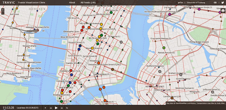The width and height of the screenshot is (226, 110).
Task: Select green train at South Ferry (1)
Action: coord(62,102)
